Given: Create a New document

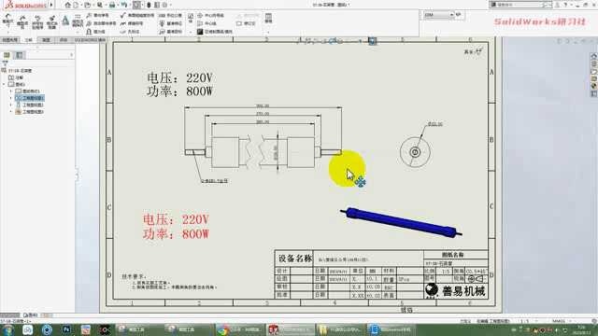Looking at the screenshot, I should 76,5.
